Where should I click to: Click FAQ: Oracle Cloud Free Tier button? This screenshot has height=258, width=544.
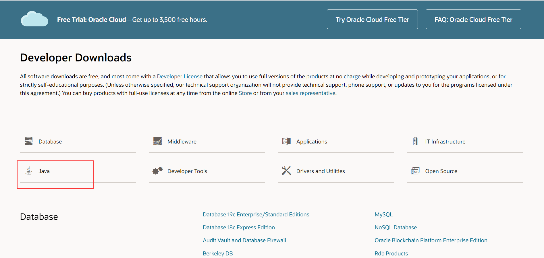[x=473, y=19]
